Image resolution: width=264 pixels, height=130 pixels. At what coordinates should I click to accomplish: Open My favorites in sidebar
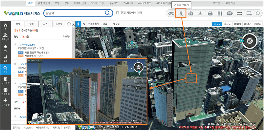[x=6, y=48]
